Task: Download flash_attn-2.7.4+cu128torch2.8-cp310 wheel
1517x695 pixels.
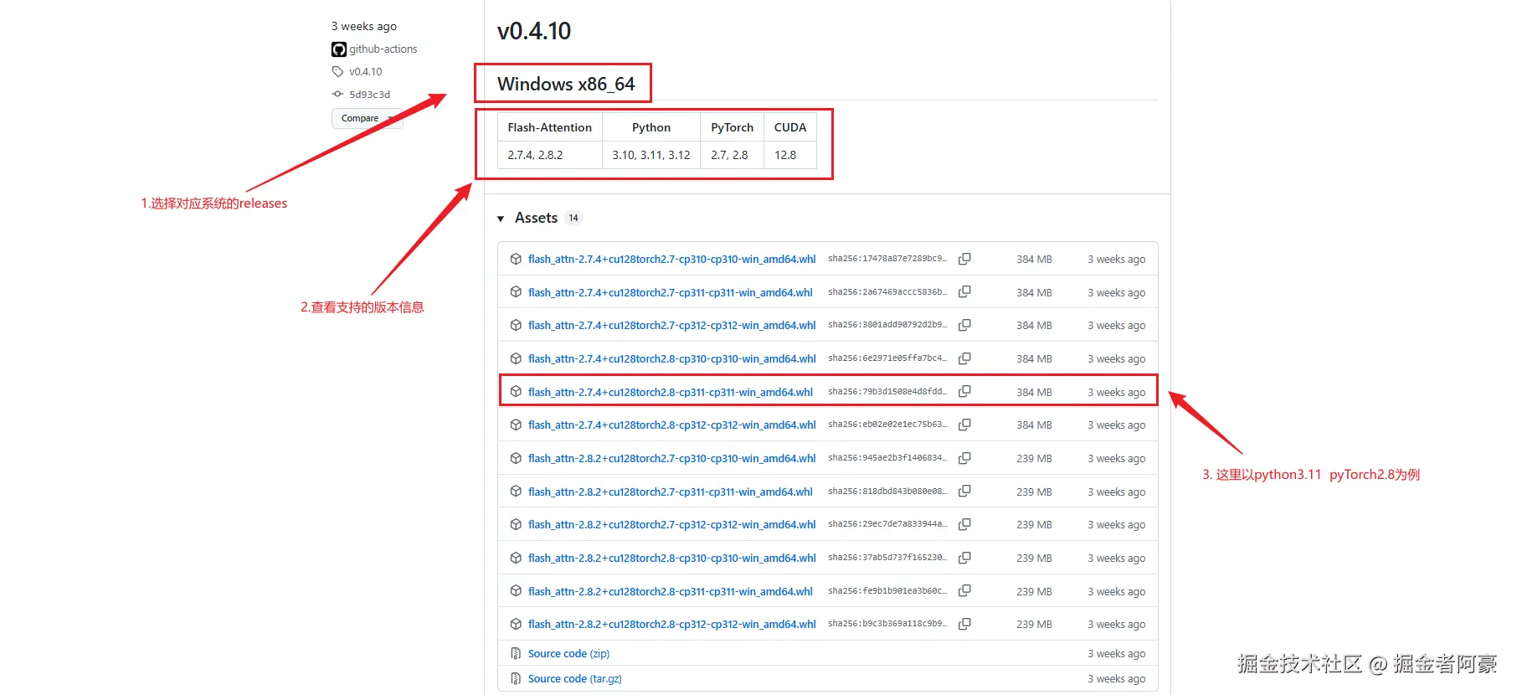Action: point(671,358)
